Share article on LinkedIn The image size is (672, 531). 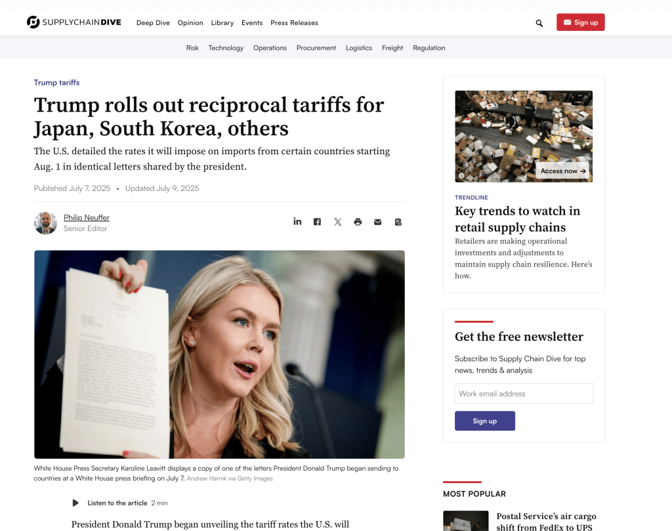point(297,222)
